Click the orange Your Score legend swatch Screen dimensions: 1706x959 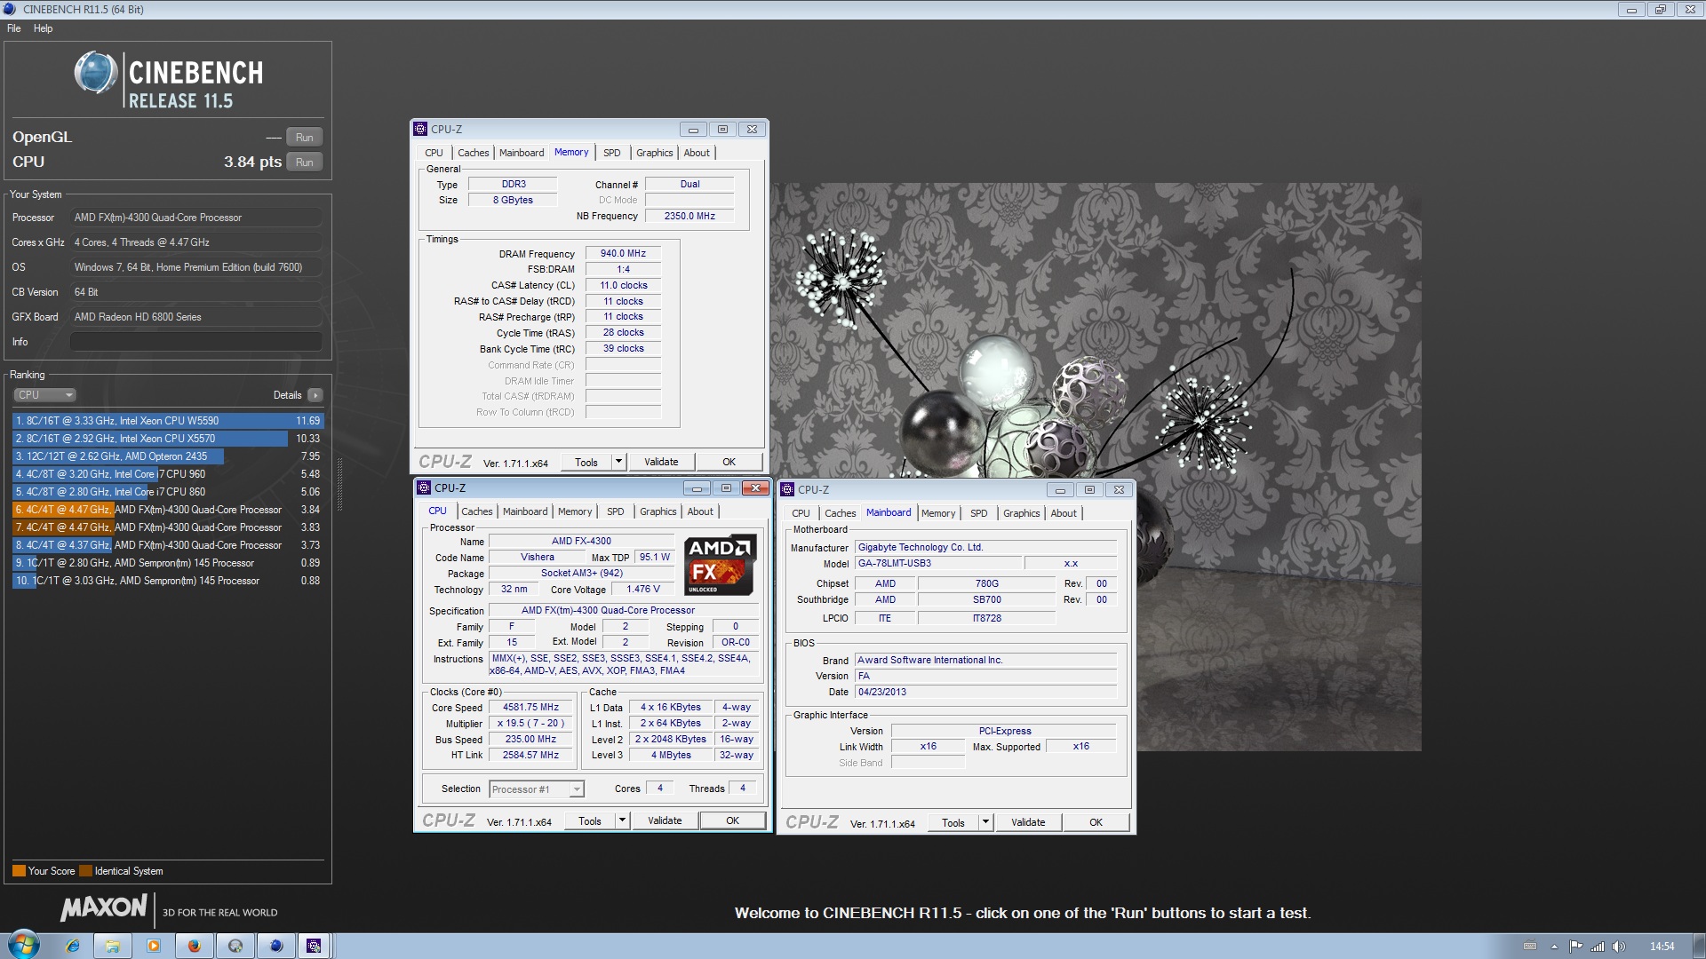click(x=19, y=871)
